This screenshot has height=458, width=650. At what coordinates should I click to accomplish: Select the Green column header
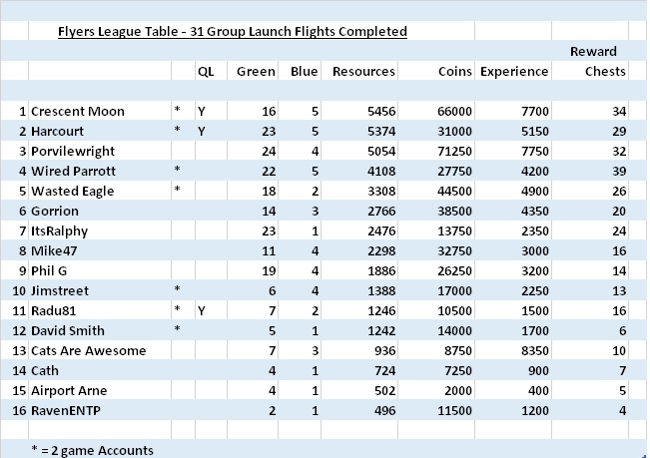(x=256, y=72)
